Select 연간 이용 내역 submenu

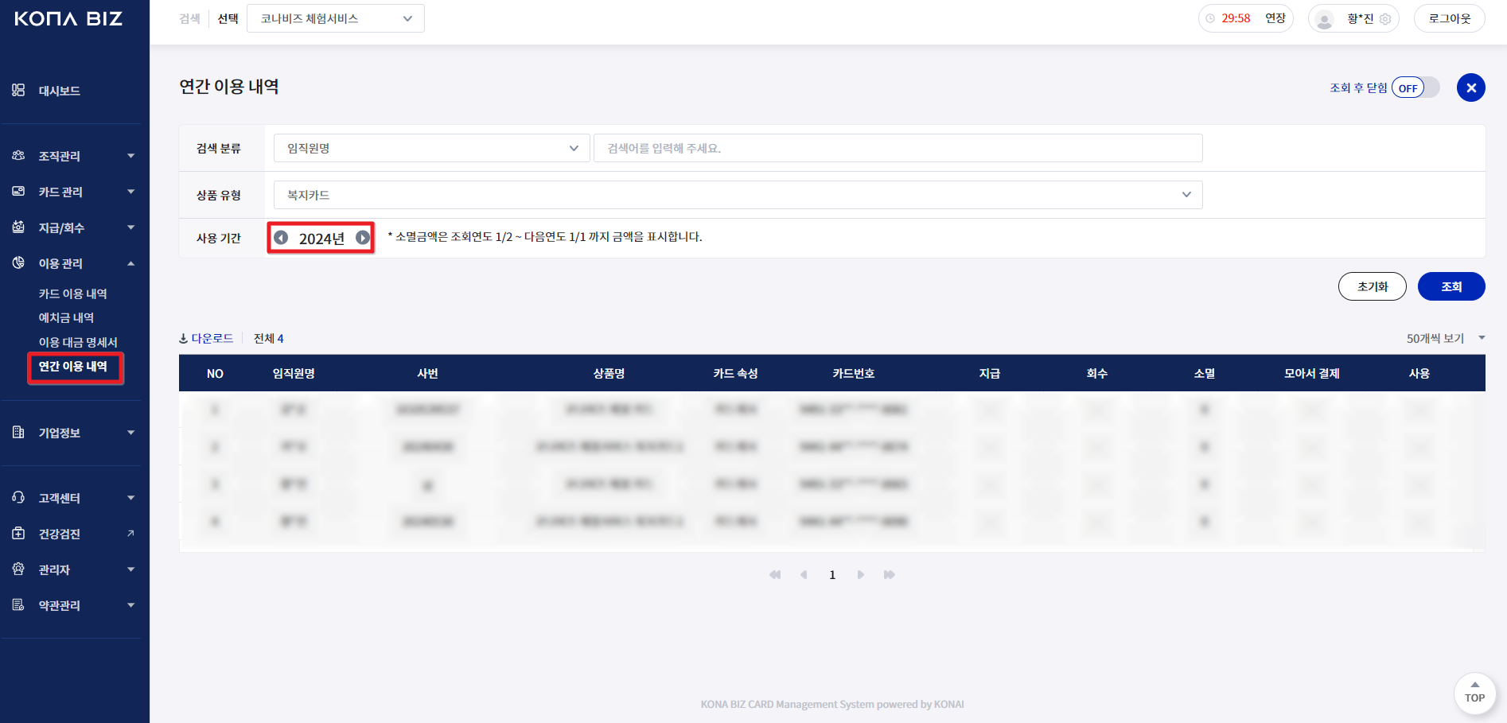point(73,367)
